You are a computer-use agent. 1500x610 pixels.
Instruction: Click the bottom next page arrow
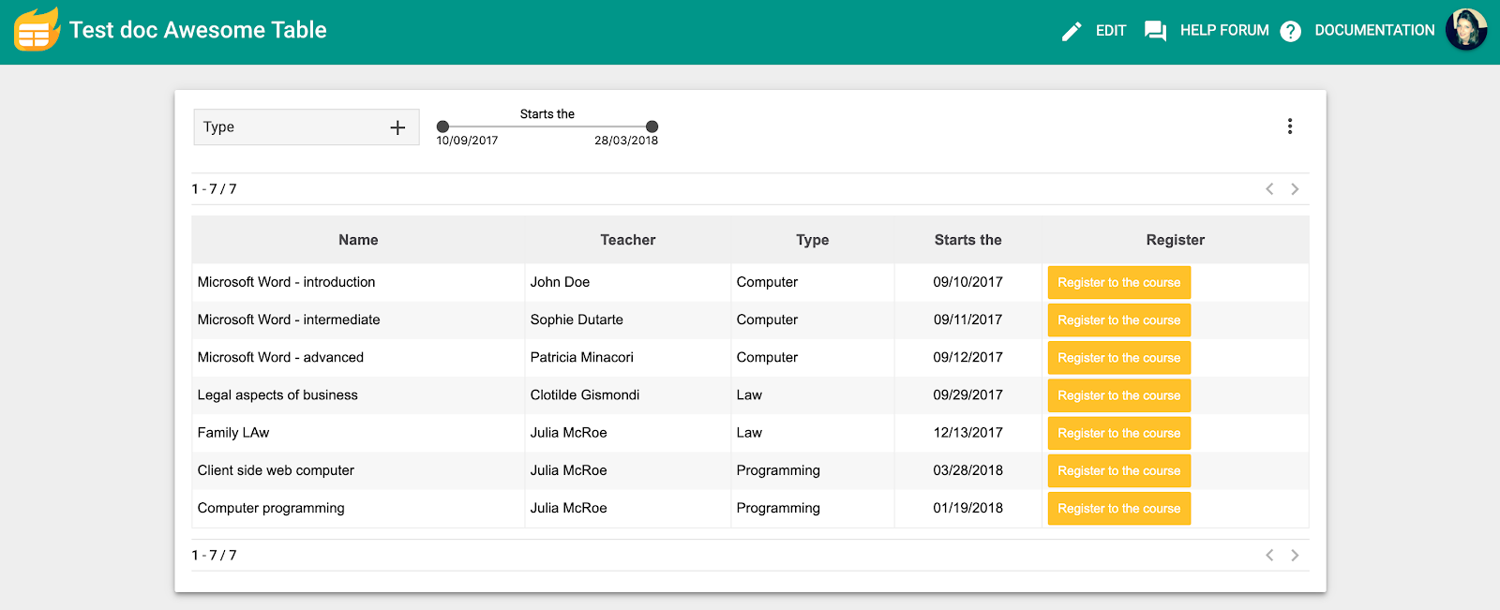(x=1295, y=555)
